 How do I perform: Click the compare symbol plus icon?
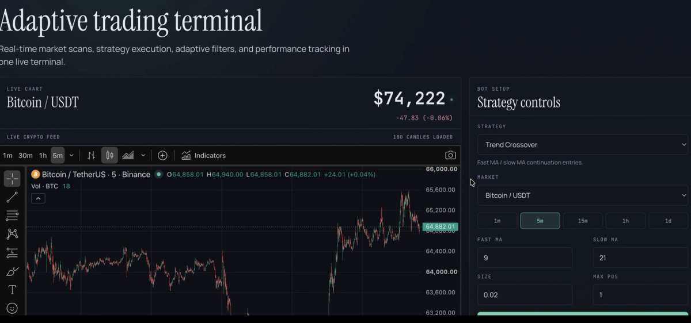point(162,155)
